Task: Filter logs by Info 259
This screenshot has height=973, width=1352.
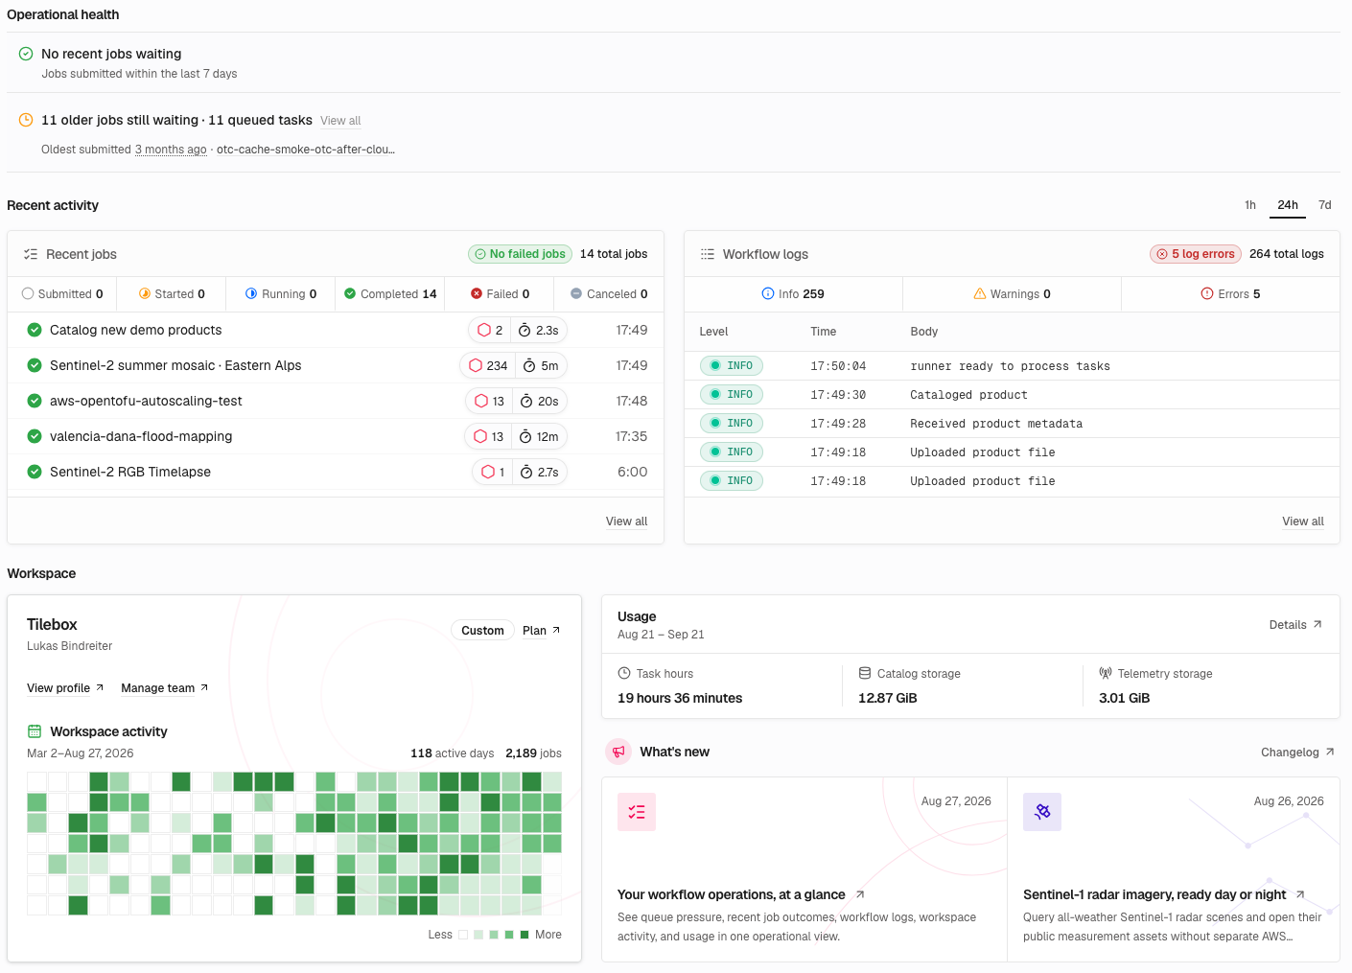Action: point(793,293)
